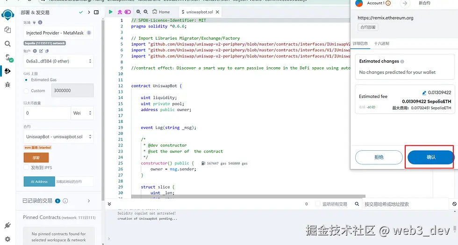Open the Plugin Manager plug icon
This screenshot has width=458, height=245.
click(7, 225)
